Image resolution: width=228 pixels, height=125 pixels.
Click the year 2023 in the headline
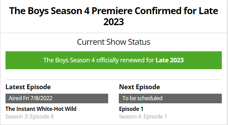pos(114,22)
